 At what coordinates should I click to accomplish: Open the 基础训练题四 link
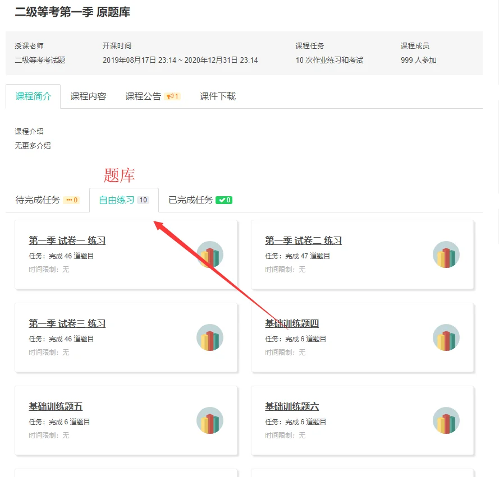pyautogui.click(x=292, y=323)
